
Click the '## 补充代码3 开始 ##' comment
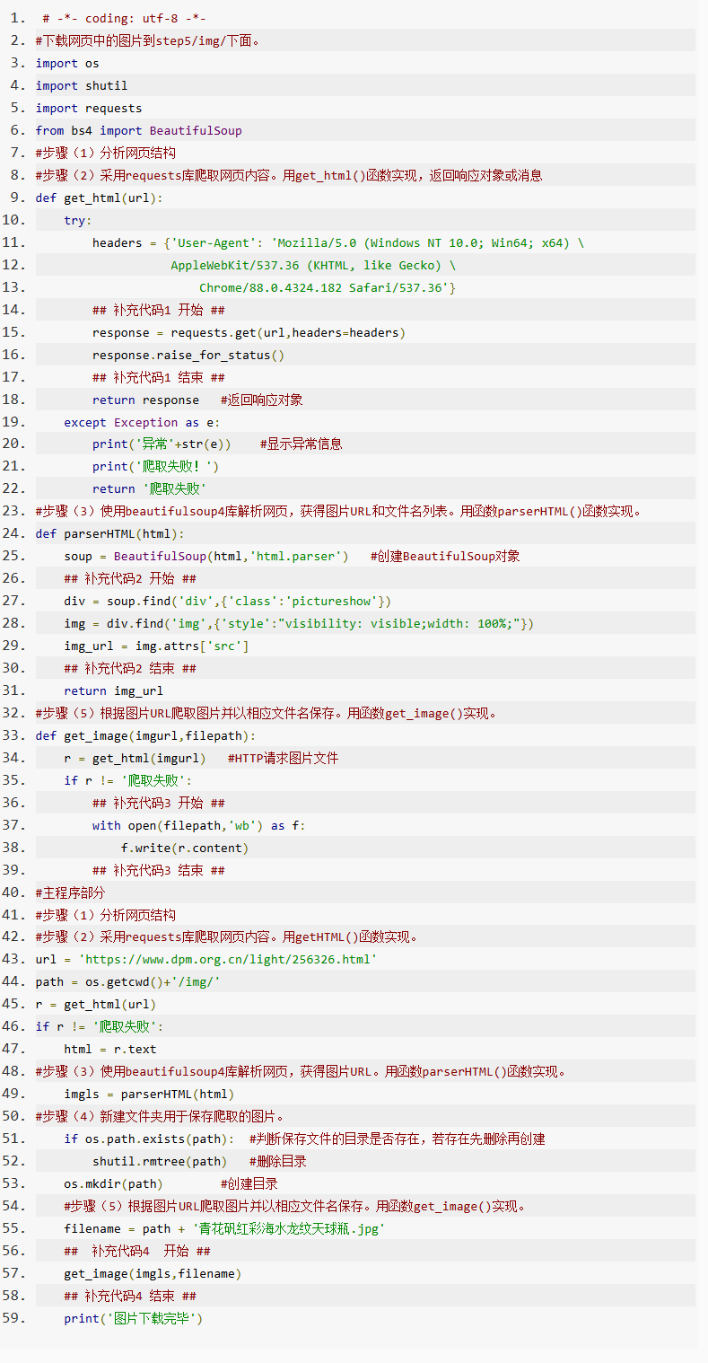click(159, 803)
